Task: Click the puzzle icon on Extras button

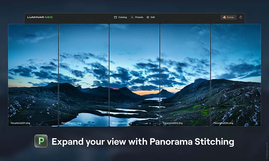Action: pos(224,17)
